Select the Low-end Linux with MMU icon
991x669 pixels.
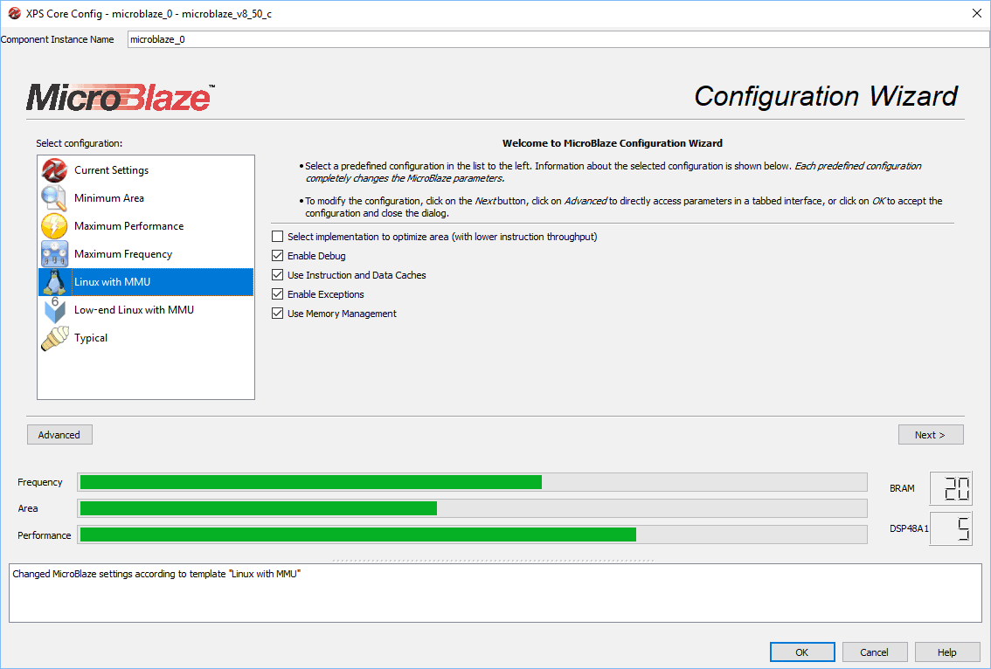(54, 310)
